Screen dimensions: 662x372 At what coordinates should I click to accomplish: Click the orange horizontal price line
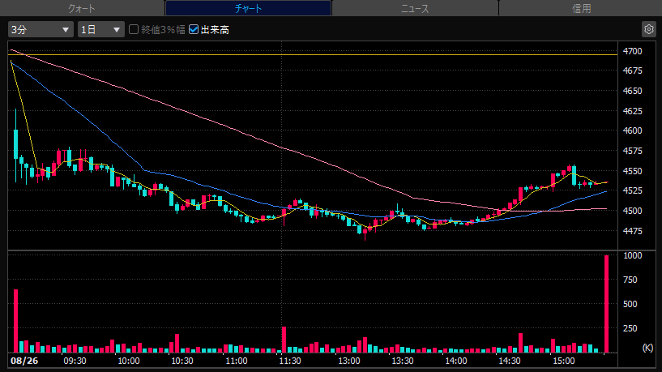tap(313, 54)
